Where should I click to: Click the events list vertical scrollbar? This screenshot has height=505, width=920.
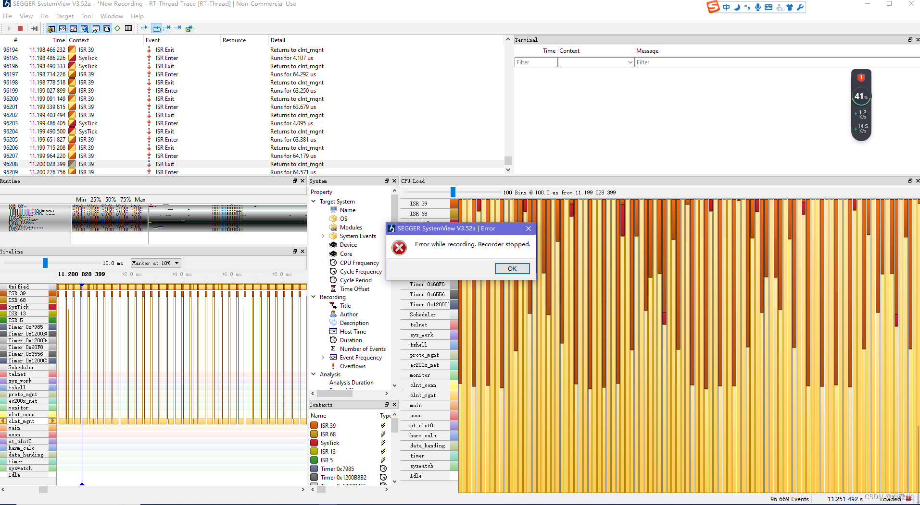pos(508,161)
